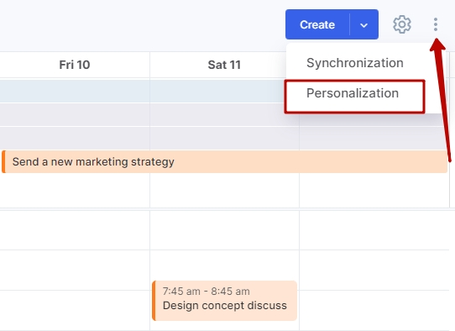Click empty slot below Design concept event

(224, 326)
